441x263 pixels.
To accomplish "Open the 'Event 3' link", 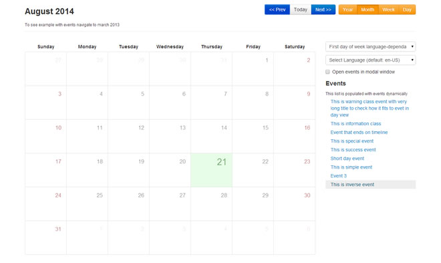I will coord(338,176).
